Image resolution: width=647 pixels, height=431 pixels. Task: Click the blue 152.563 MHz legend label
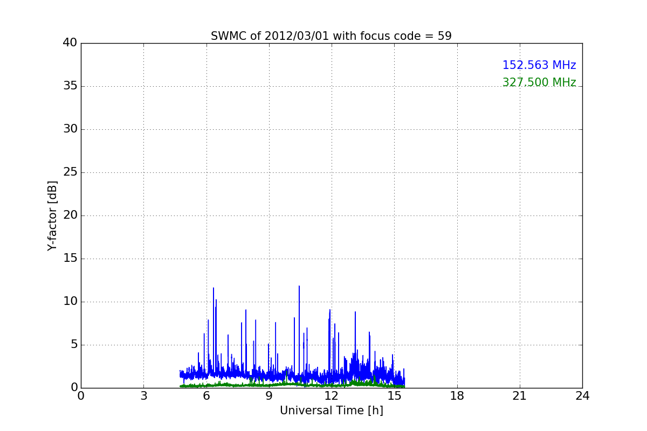tap(539, 65)
